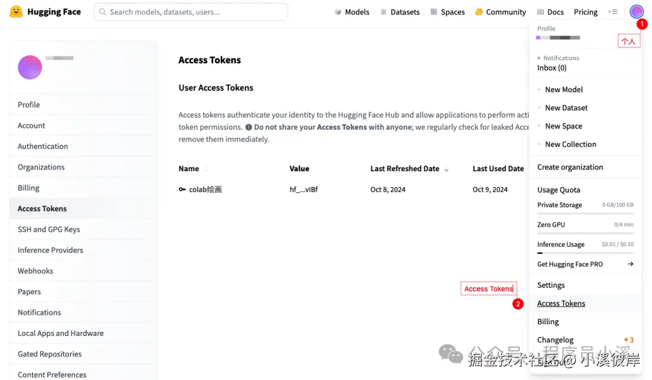
Task: Click the Spaces icon in navbar
Action: (433, 12)
